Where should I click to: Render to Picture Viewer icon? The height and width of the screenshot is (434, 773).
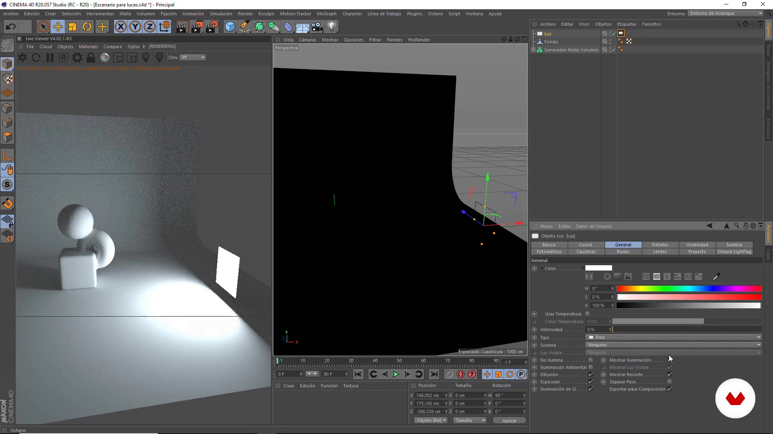(197, 27)
